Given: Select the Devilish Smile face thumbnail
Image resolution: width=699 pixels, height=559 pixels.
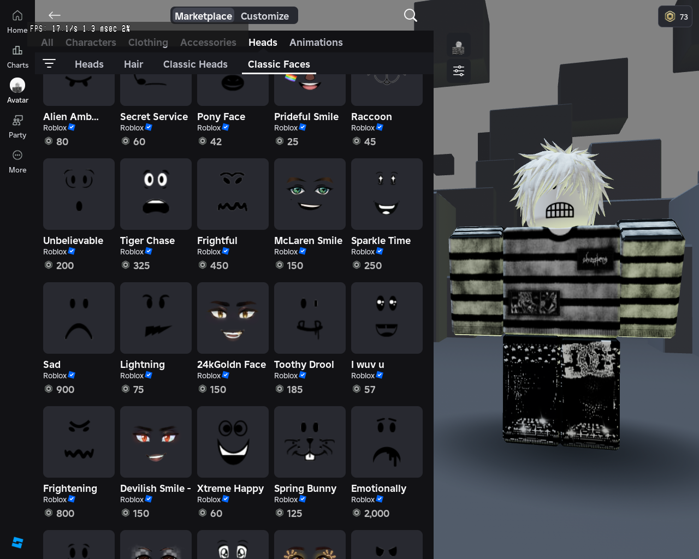Looking at the screenshot, I should 156,442.
